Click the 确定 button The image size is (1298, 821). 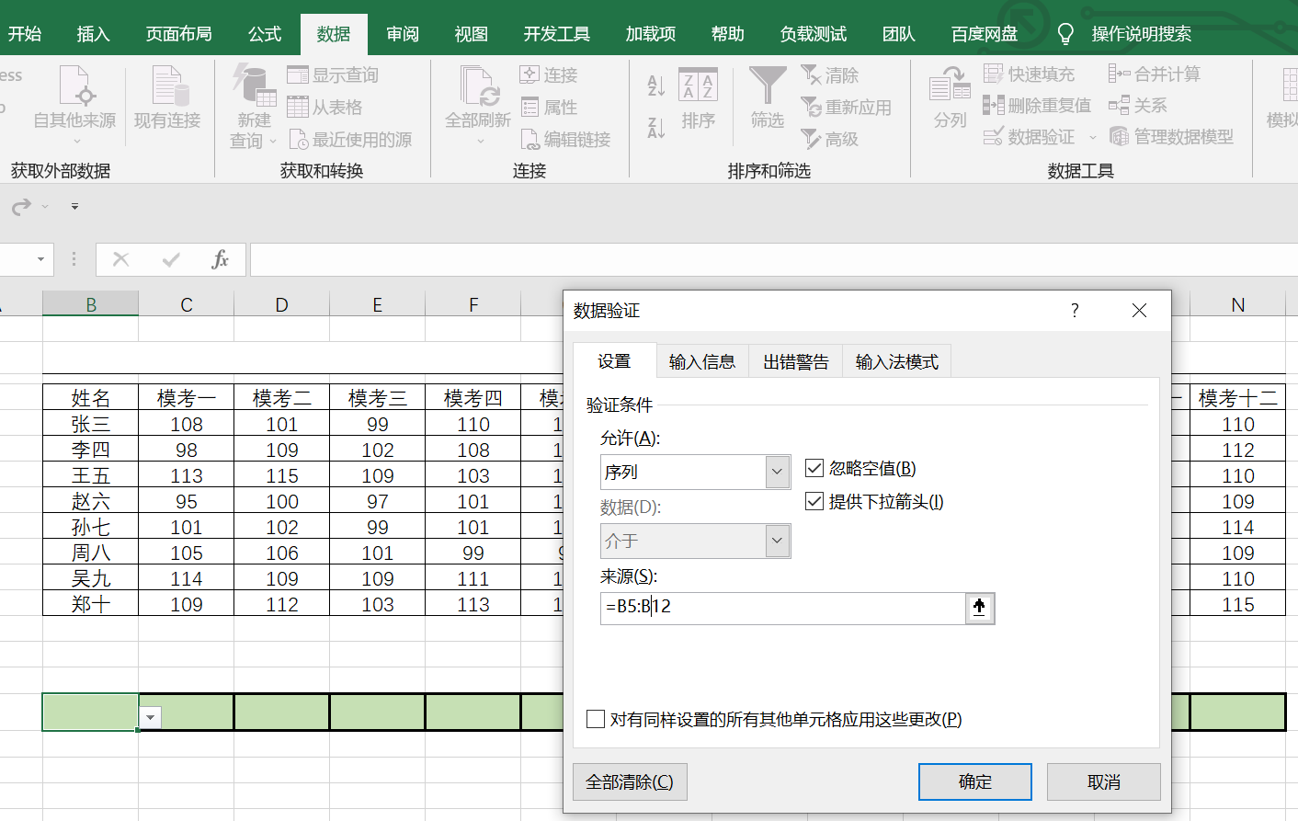click(x=975, y=781)
